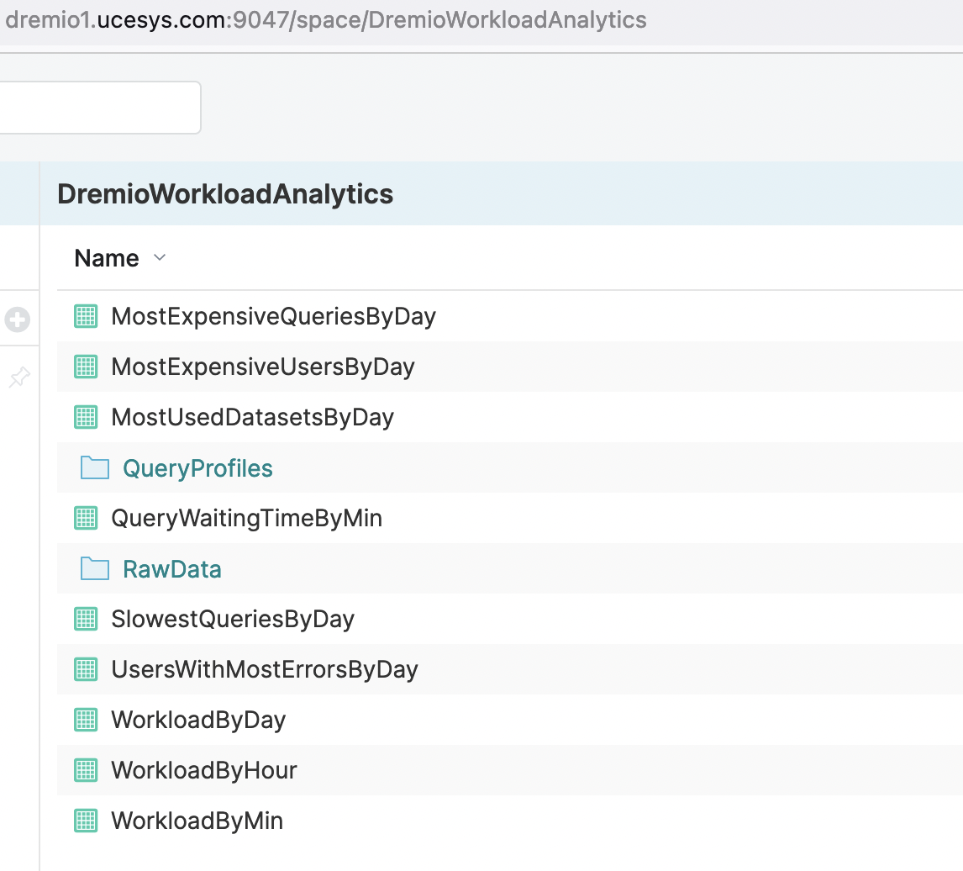Image resolution: width=963 pixels, height=871 pixels.
Task: Click the WorkloadByHour dataset icon
Action: click(86, 770)
